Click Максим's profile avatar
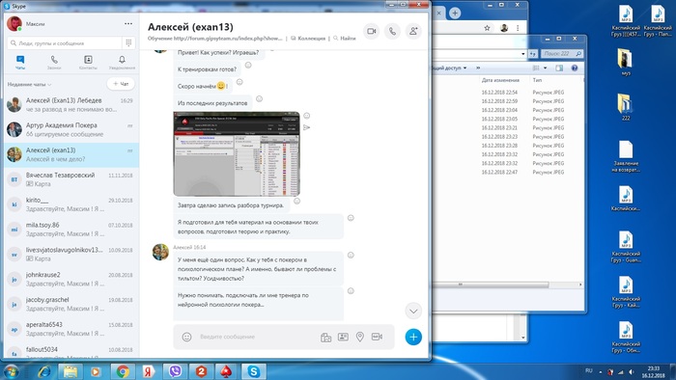Image resolution: width=676 pixels, height=380 pixels. tap(14, 24)
